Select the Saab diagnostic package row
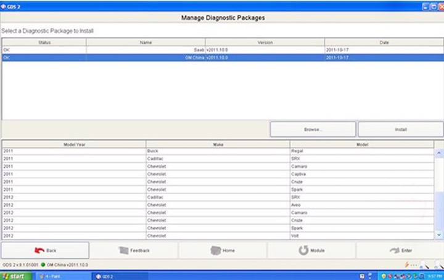 click(x=223, y=50)
